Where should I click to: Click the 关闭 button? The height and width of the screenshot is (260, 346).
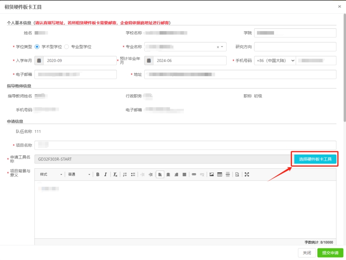tap(306, 253)
